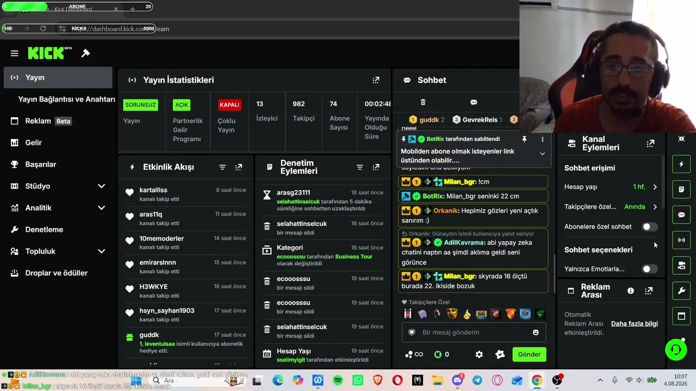Image resolution: width=696 pixels, height=391 pixels.
Task: Click sselimyigit link in Hesap Yaşı entry
Action: pyautogui.click(x=291, y=360)
